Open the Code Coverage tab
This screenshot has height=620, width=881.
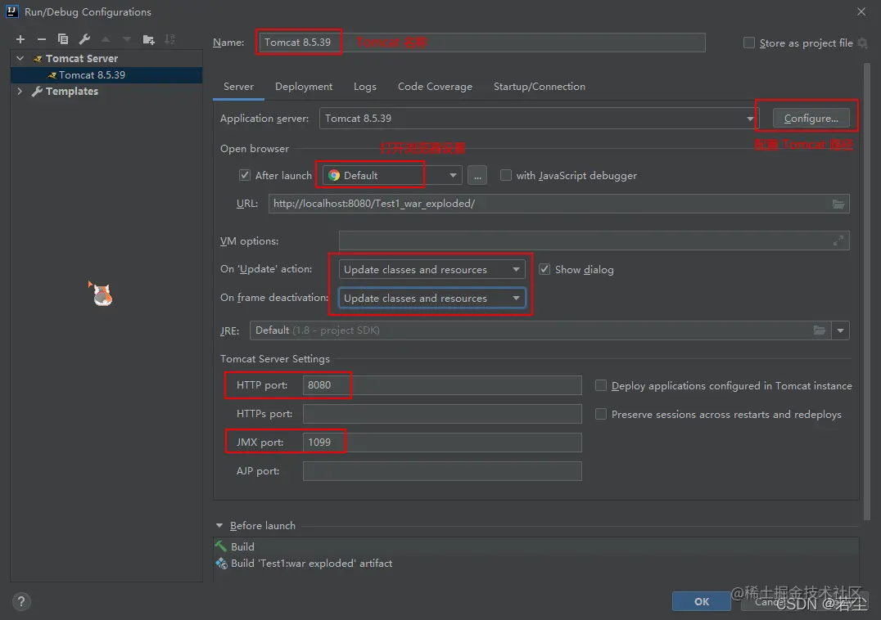click(x=435, y=86)
